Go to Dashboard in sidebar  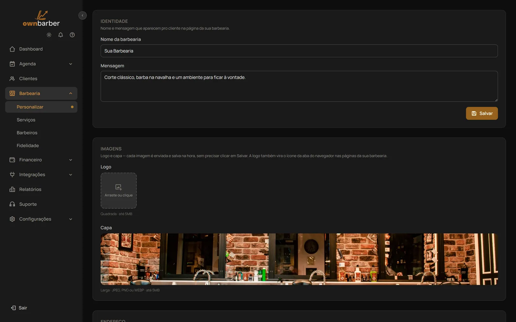(x=41, y=49)
